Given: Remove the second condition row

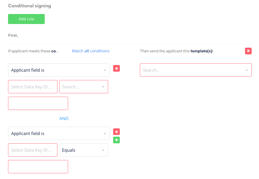Looking at the screenshot, I should click(x=116, y=132).
